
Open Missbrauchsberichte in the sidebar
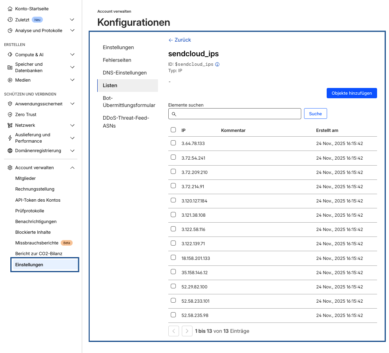37,243
